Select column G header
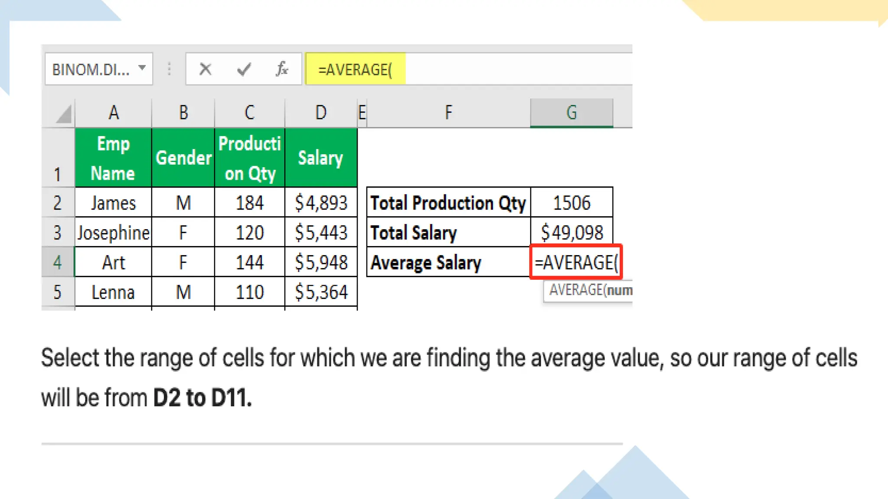888x499 pixels. coord(571,113)
